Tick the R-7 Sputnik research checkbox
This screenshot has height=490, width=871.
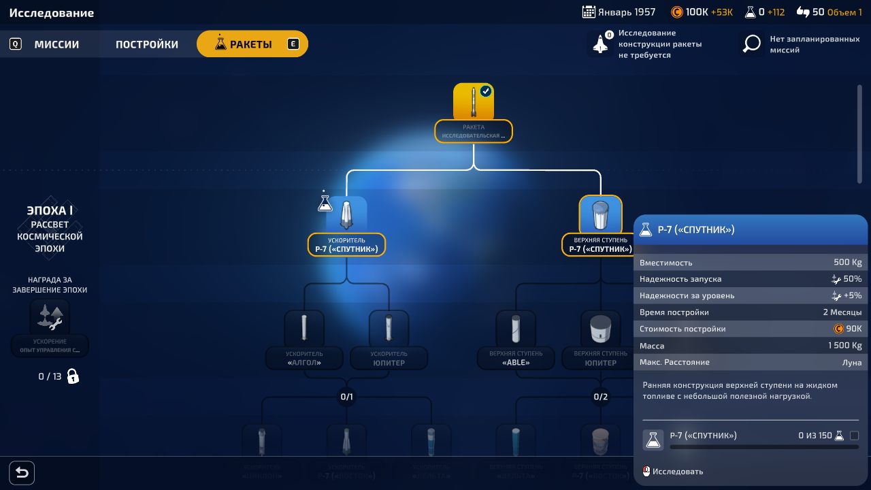click(x=855, y=436)
